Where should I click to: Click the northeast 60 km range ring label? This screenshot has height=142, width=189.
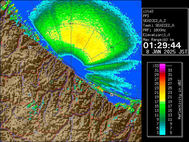pyautogui.click(x=106, y=10)
